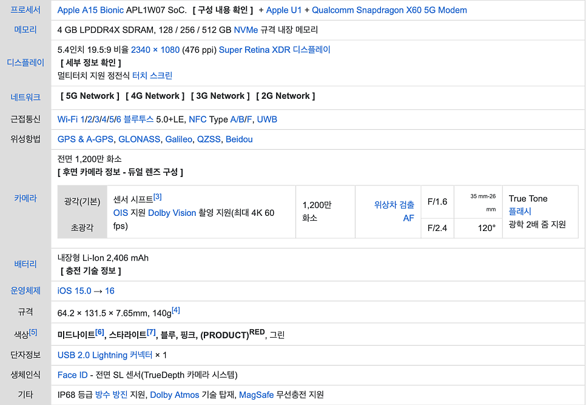Screen dimensions: 586x405
Task: Follow the 플래시 link
Action: (520, 212)
